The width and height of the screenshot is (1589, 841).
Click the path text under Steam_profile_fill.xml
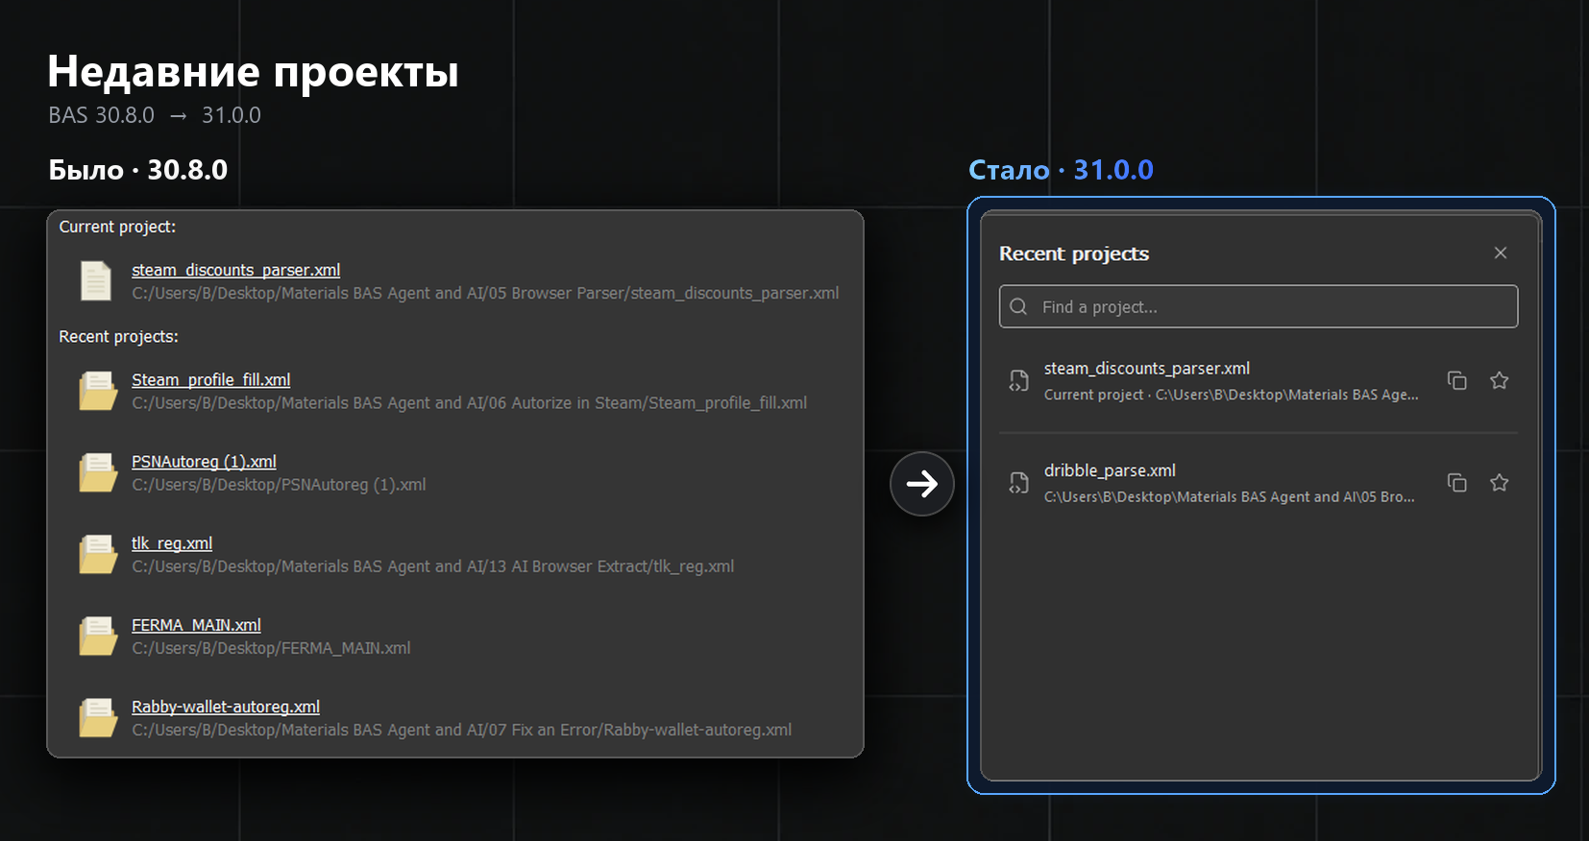tap(469, 403)
